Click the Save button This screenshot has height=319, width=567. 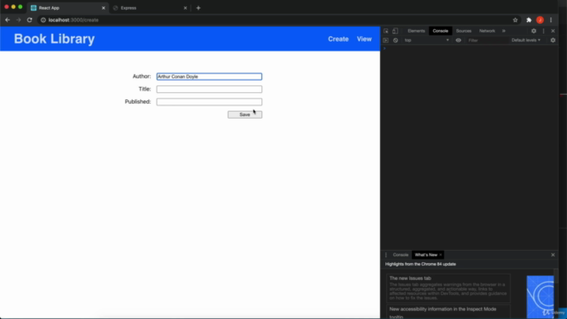(x=245, y=114)
